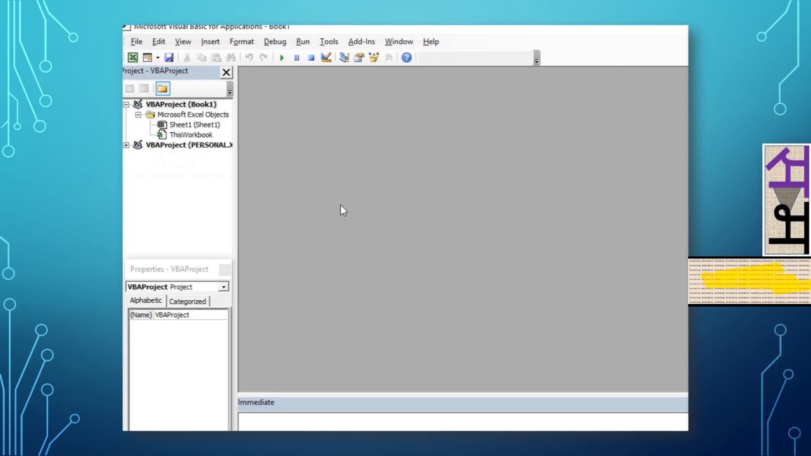Toggle Design Mode icon
This screenshot has height=456, width=811.
coord(326,58)
